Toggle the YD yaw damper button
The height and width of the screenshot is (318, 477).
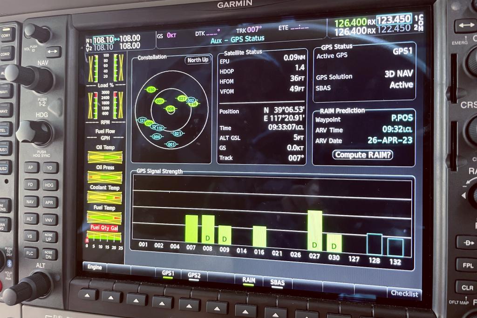coord(50,168)
